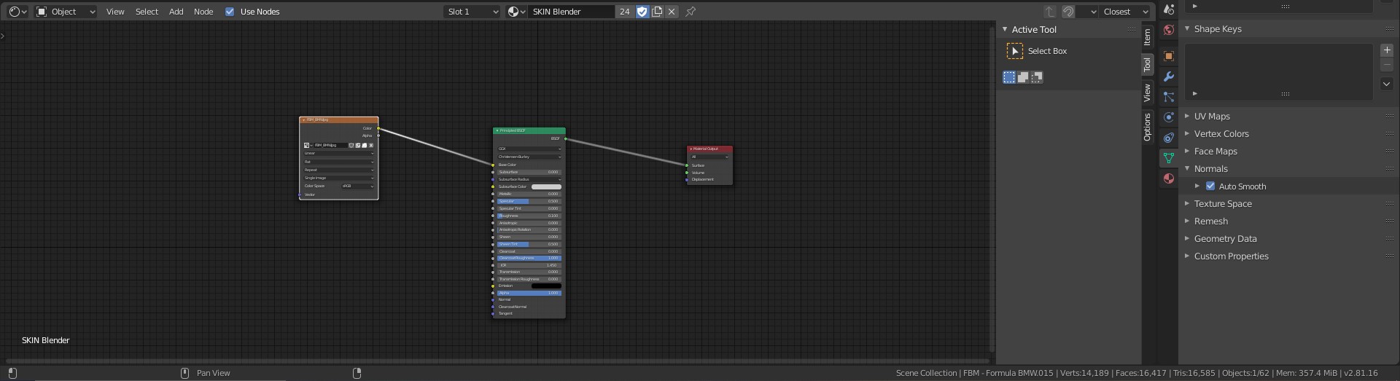Duplicate the material with the new-copy icon
This screenshot has width=1400, height=381.
point(657,12)
